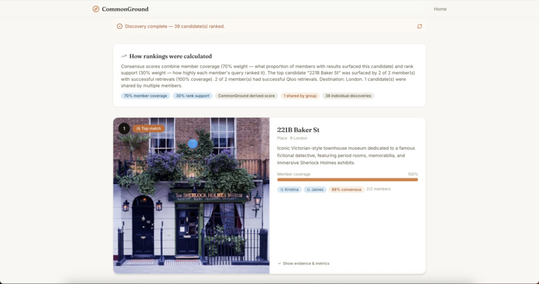539x284 pixels.
Task: Click the 'Top match' badge
Action: (x=148, y=128)
